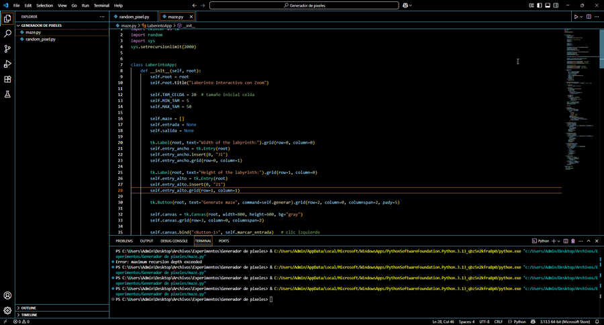The height and width of the screenshot is (325, 604).
Task: Open the Edit menu
Action: coord(28,5)
